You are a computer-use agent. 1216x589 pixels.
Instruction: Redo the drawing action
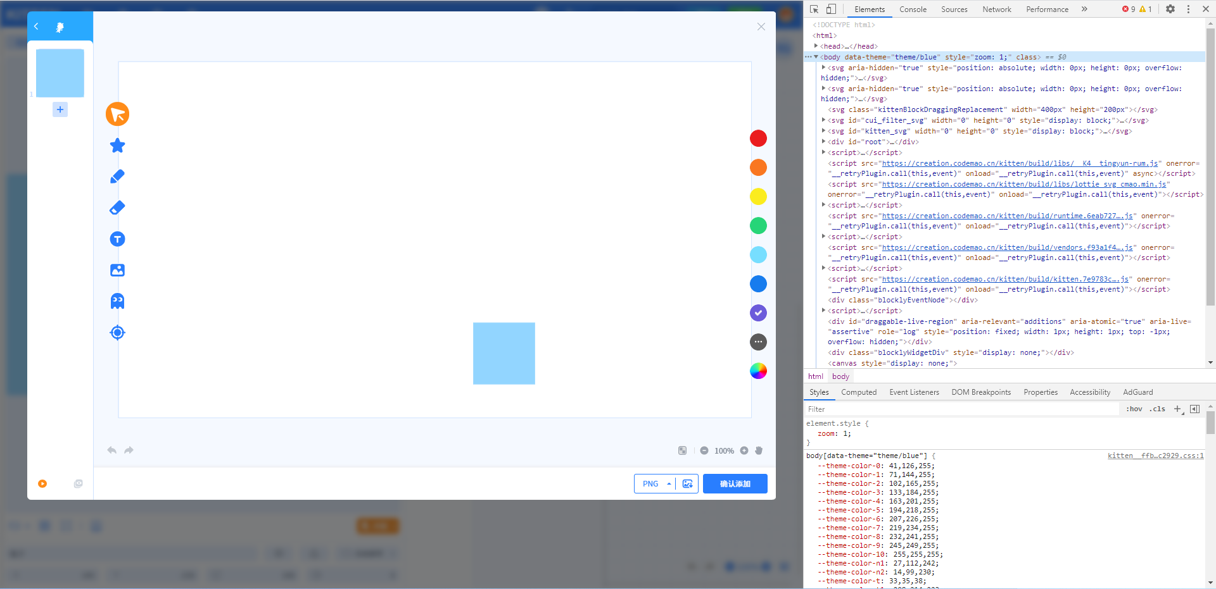[x=129, y=450]
